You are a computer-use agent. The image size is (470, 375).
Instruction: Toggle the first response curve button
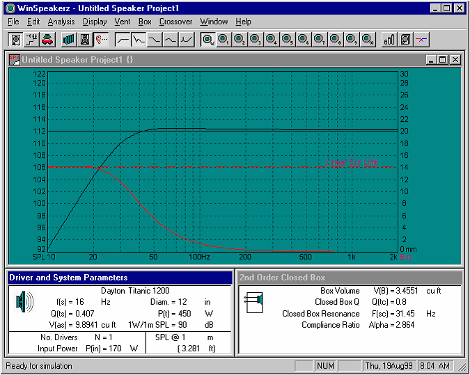pyautogui.click(x=123, y=39)
